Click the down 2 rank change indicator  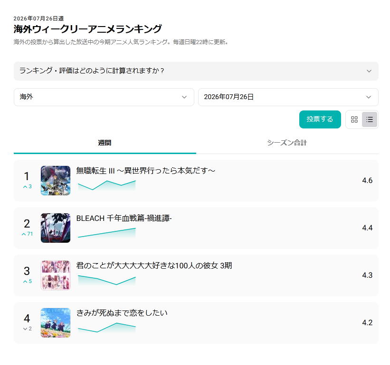click(x=28, y=329)
